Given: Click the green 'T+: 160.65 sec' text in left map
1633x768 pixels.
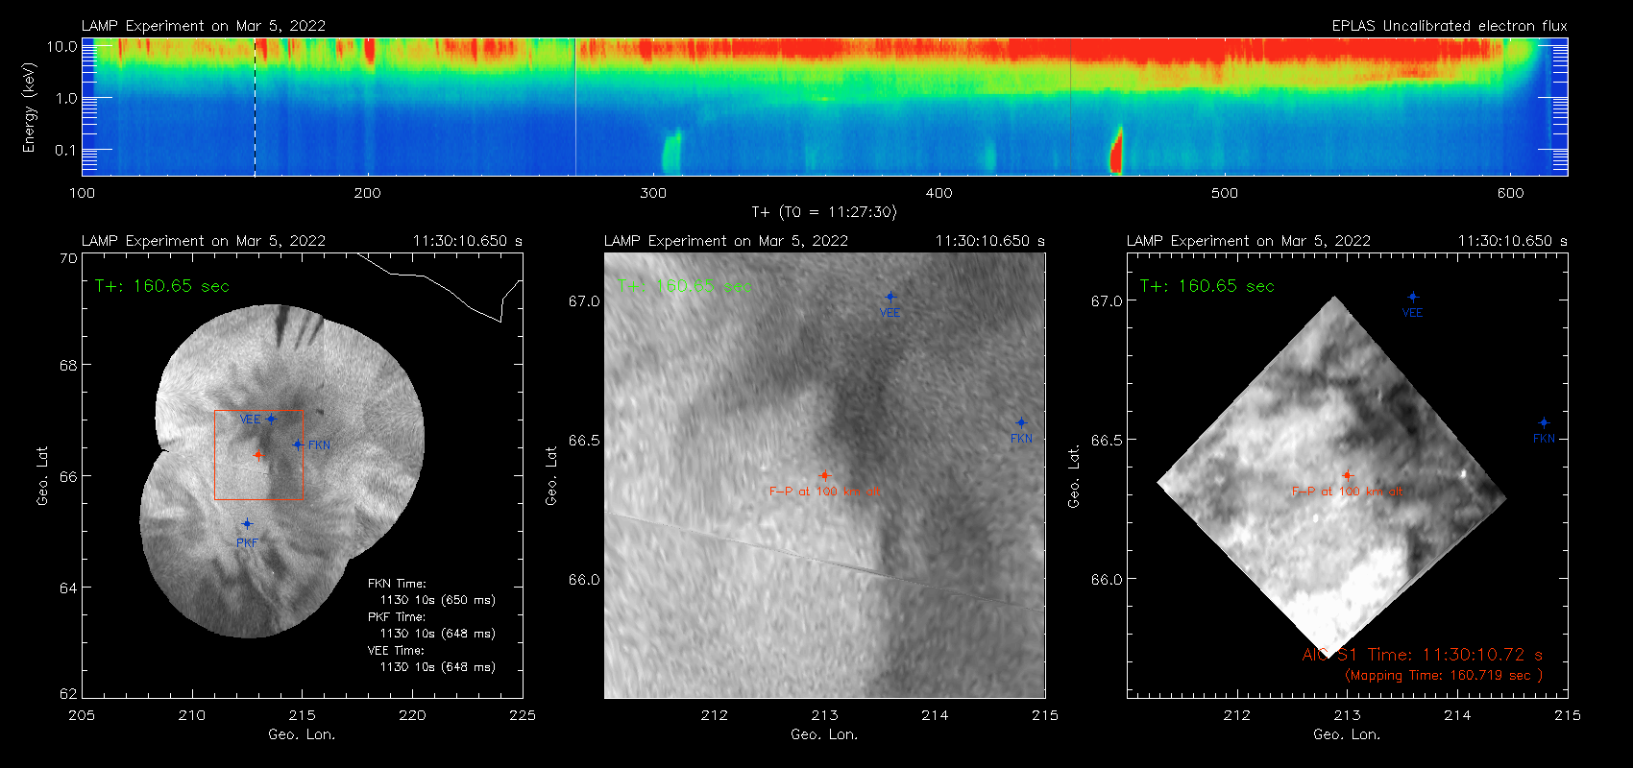Looking at the screenshot, I should click(x=162, y=286).
